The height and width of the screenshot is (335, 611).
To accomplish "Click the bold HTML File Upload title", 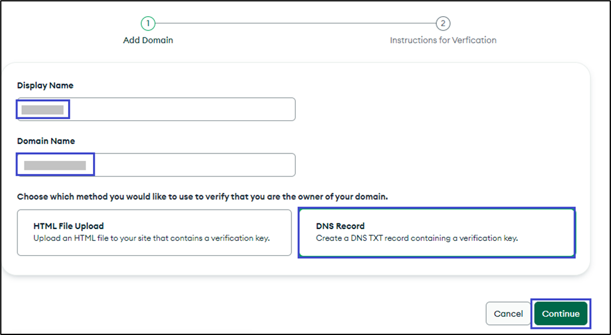I will click(69, 226).
